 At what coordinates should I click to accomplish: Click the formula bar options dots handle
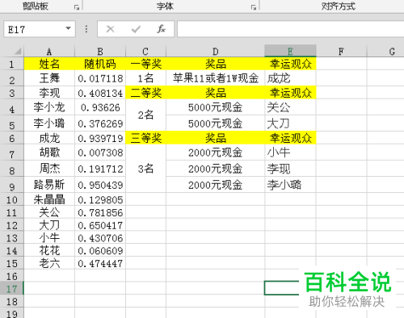(x=86, y=29)
